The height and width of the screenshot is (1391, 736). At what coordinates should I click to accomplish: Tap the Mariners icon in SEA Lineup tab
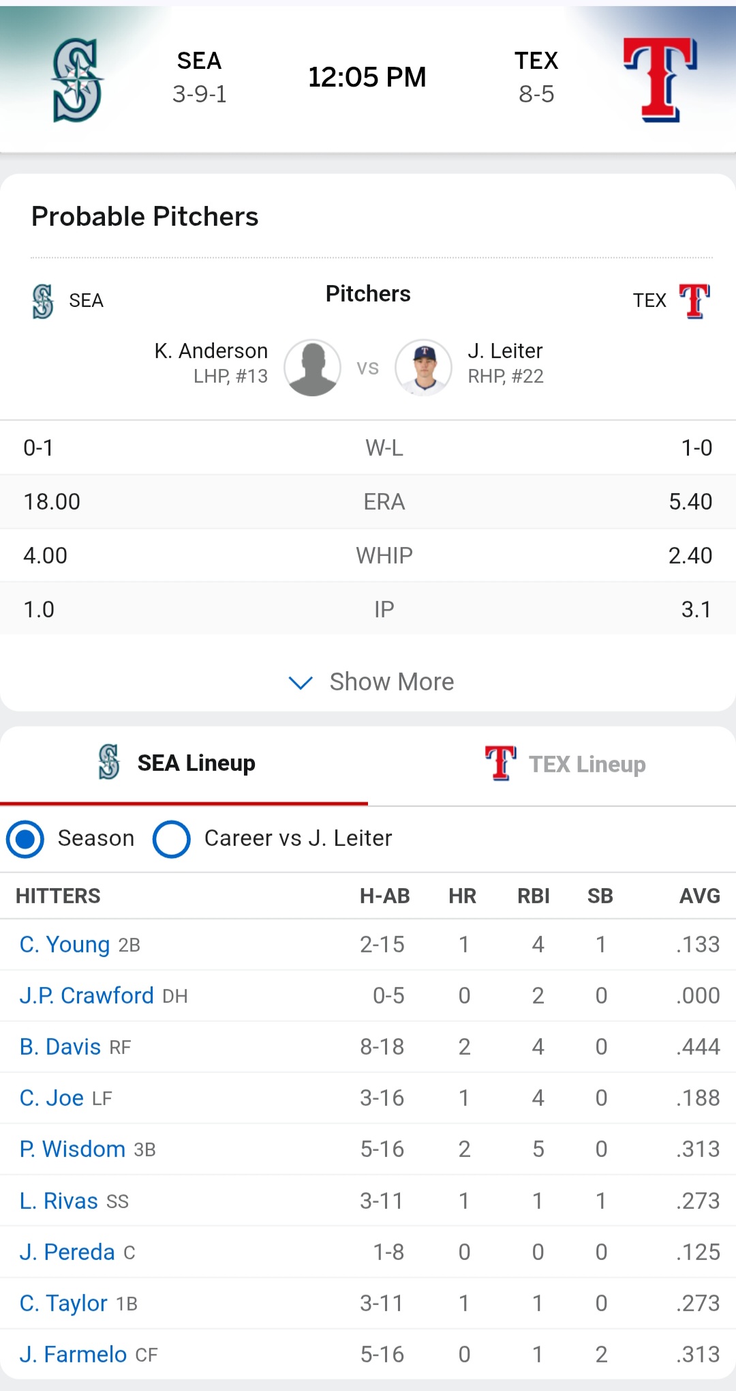coord(109,762)
